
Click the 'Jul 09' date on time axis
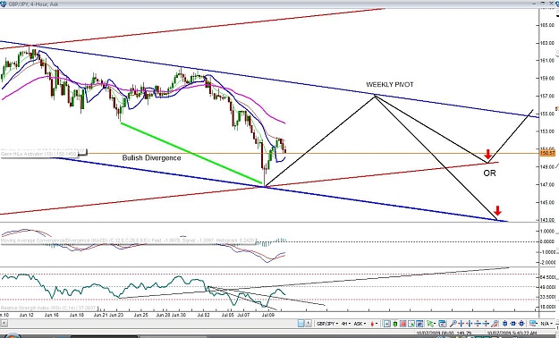[x=267, y=315]
